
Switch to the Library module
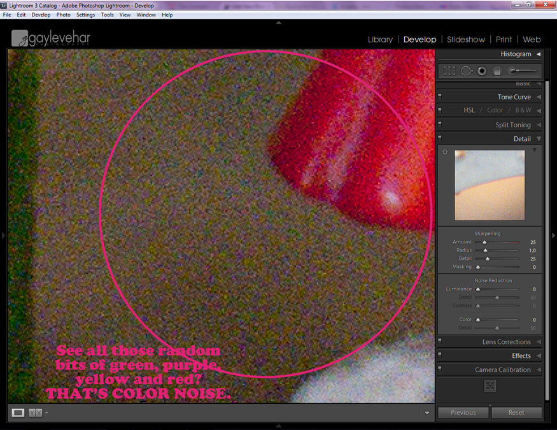coord(380,39)
